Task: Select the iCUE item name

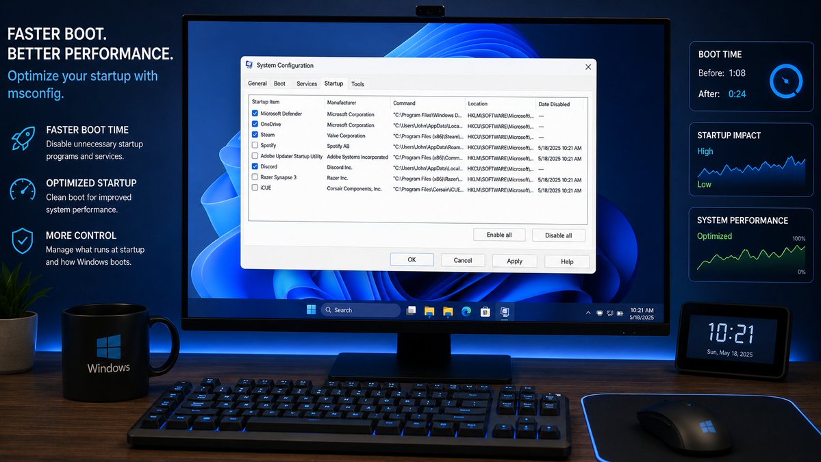Action: (266, 188)
